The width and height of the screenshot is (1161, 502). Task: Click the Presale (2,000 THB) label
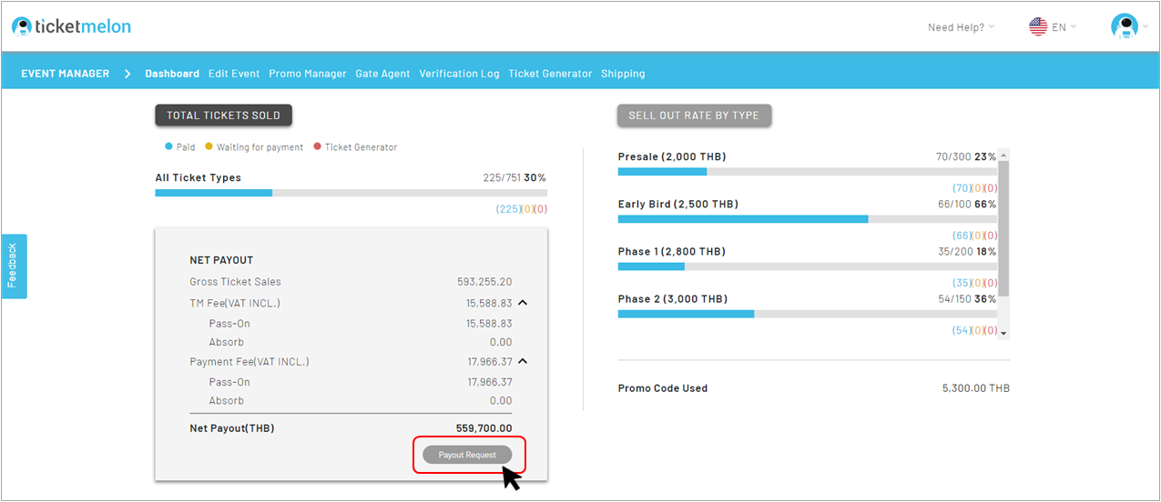(x=672, y=157)
